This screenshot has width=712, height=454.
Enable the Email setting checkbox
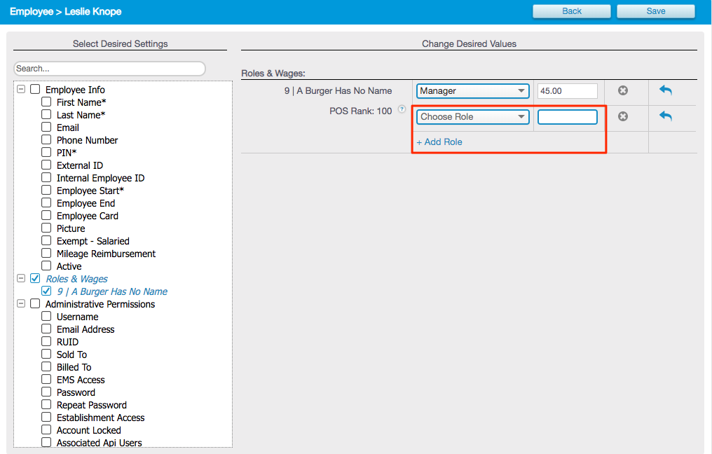tap(46, 128)
